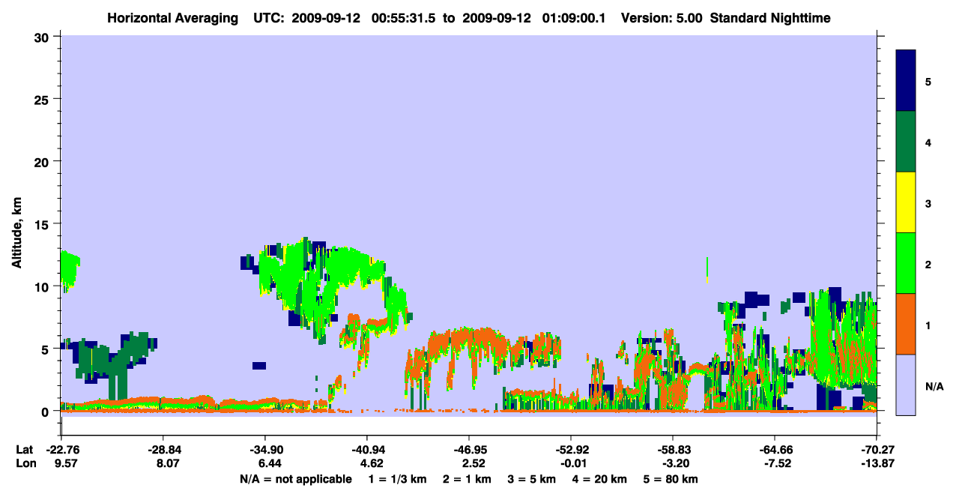Click the altitude tick label 30
Viewport: 974px width, 500px height.
[43, 37]
